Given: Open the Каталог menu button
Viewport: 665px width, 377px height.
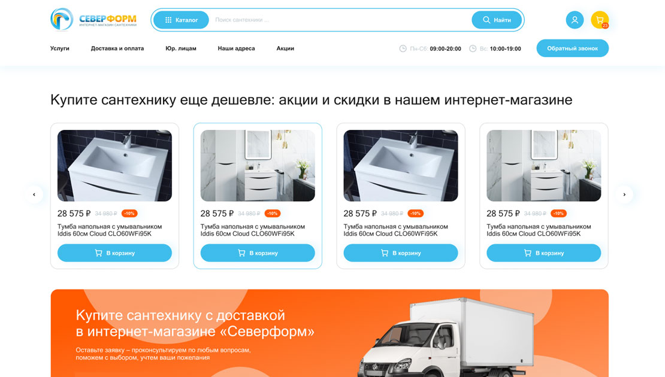Looking at the screenshot, I should [x=181, y=20].
